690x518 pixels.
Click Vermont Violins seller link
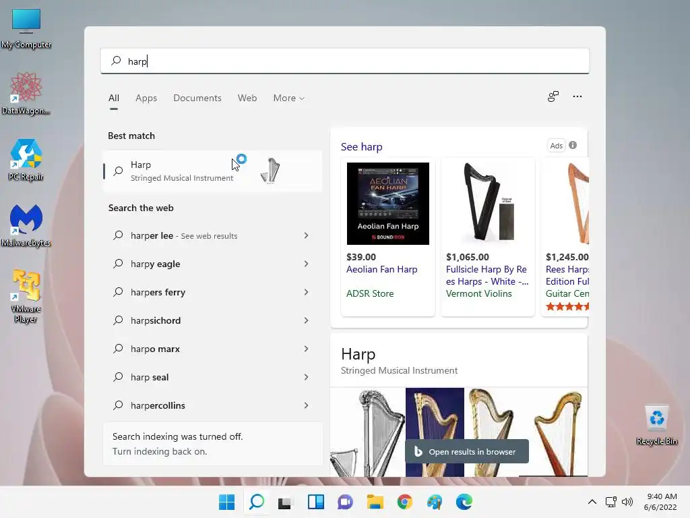click(x=479, y=293)
